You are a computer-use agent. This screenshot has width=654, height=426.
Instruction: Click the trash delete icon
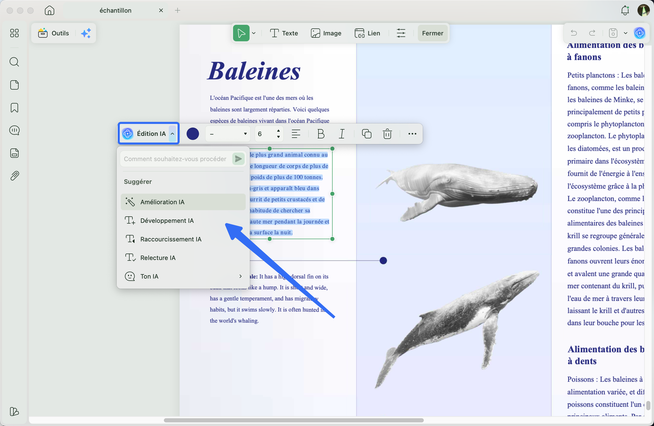pyautogui.click(x=387, y=134)
